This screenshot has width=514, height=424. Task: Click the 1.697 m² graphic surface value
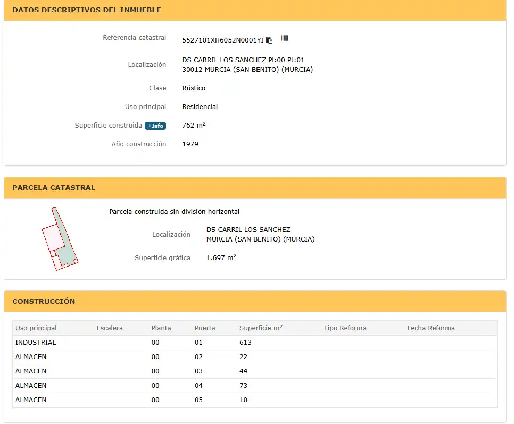[x=221, y=257]
